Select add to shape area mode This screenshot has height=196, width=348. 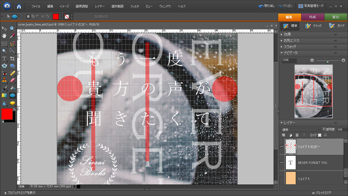(x=33, y=17)
